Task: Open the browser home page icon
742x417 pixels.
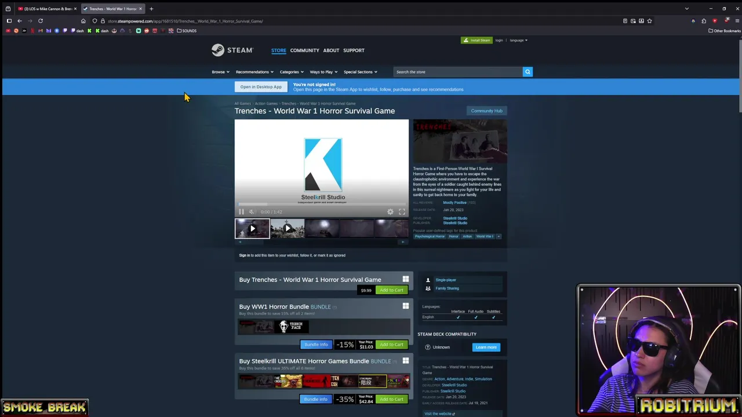Action: point(83,21)
